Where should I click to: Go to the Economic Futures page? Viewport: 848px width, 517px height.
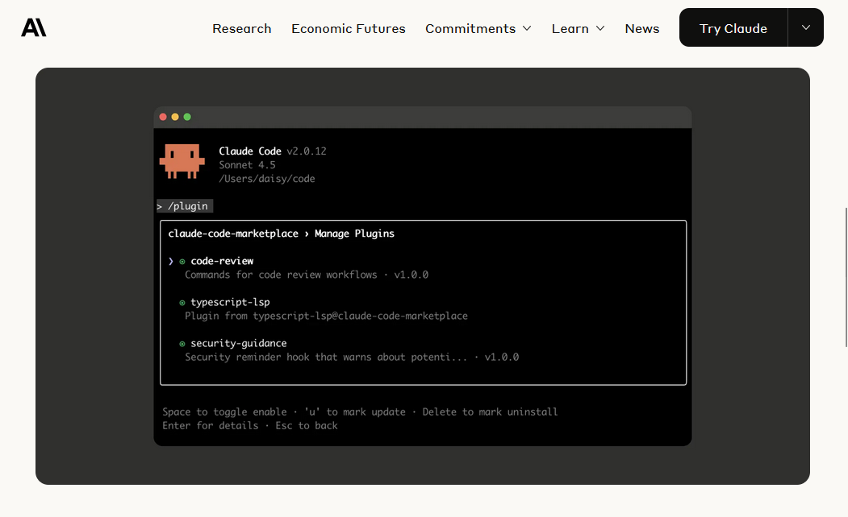[349, 28]
